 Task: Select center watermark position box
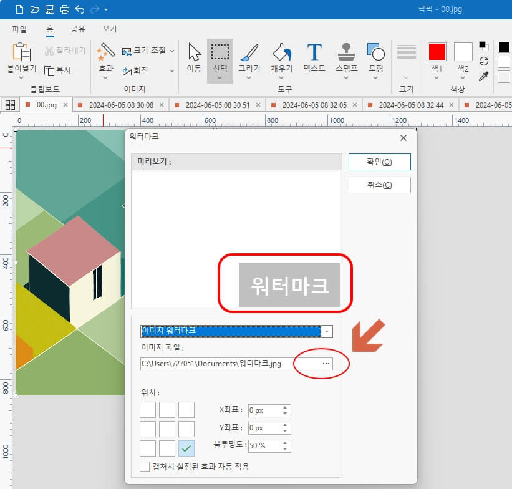[167, 429]
